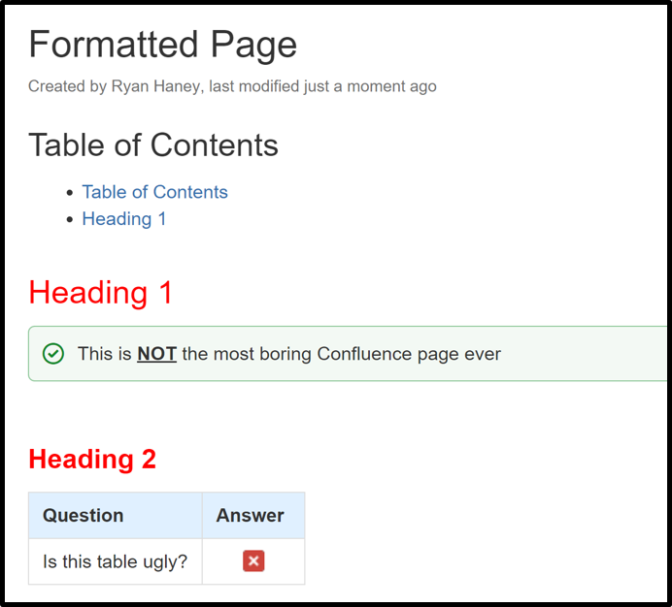Click the "last modified" label text
Viewport: 672px width, 607px height.
point(254,86)
